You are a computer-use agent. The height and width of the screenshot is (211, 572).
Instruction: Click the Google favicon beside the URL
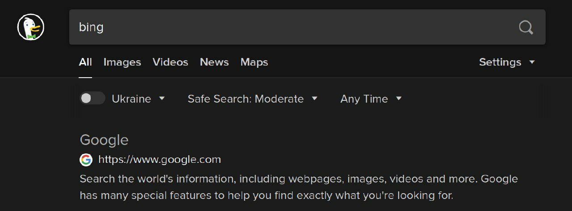86,160
